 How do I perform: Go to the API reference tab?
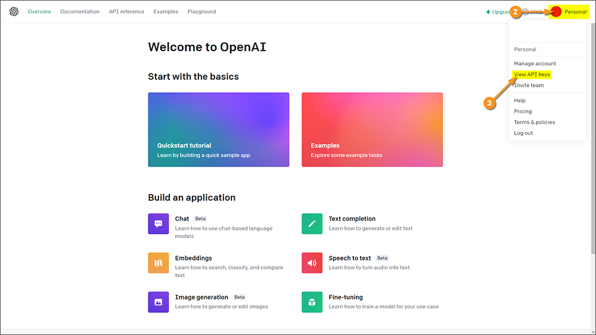point(126,12)
